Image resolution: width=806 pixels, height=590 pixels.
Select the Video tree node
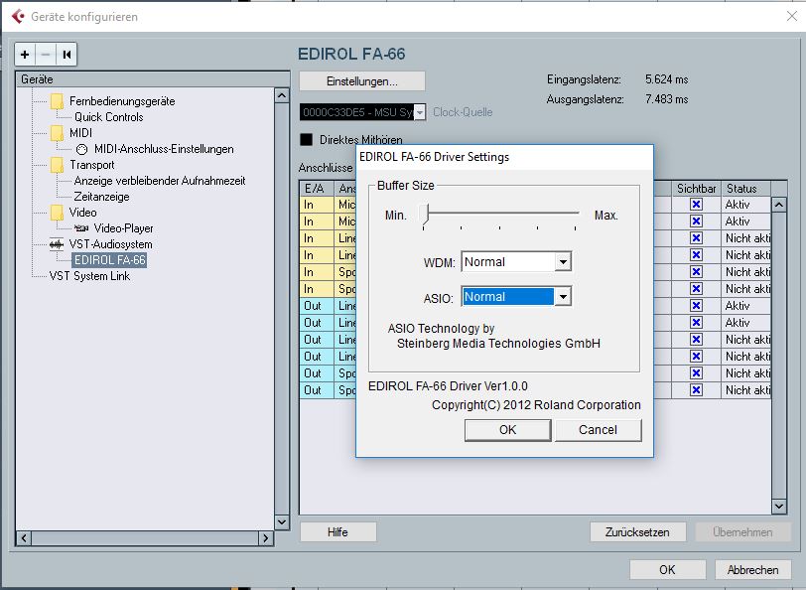click(x=82, y=213)
